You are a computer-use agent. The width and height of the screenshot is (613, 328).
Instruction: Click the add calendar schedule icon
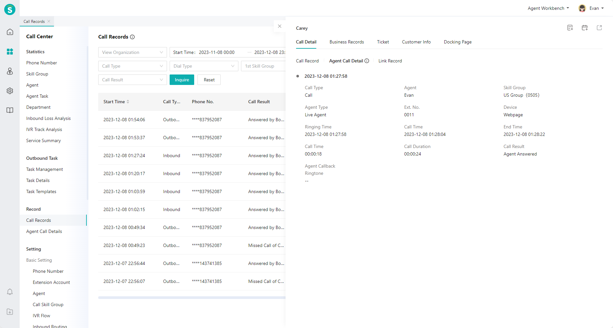(585, 28)
